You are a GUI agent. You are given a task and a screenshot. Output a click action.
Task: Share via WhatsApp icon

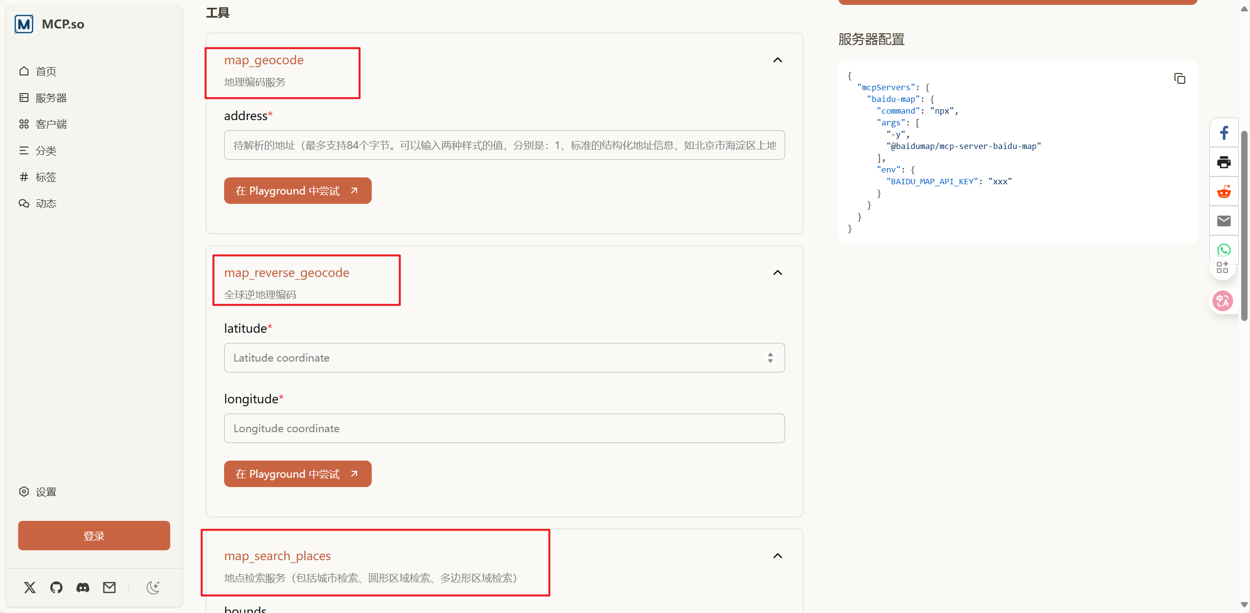tap(1224, 250)
